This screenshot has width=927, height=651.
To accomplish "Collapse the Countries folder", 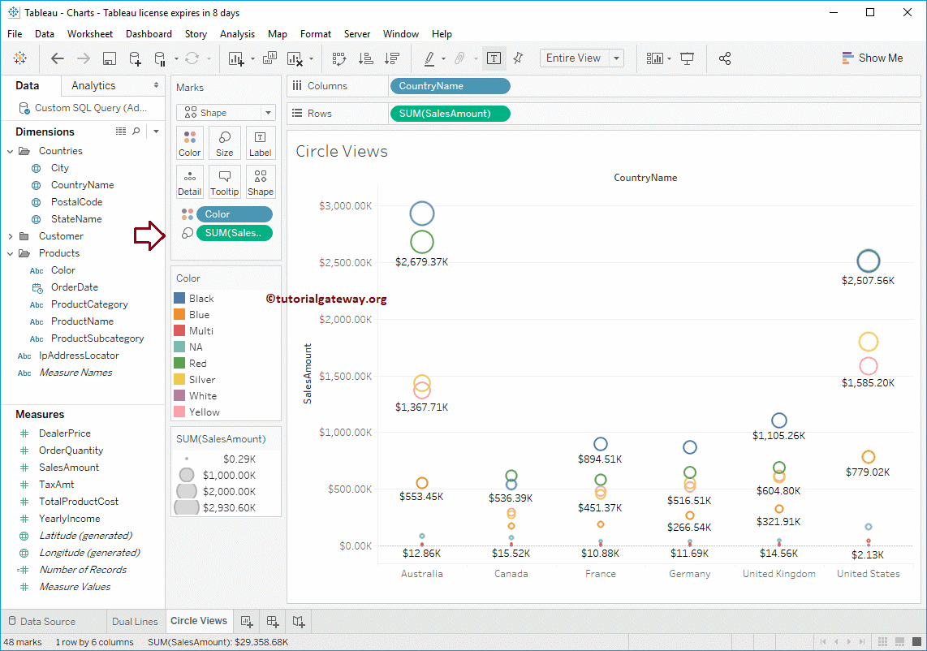I will click(10, 151).
